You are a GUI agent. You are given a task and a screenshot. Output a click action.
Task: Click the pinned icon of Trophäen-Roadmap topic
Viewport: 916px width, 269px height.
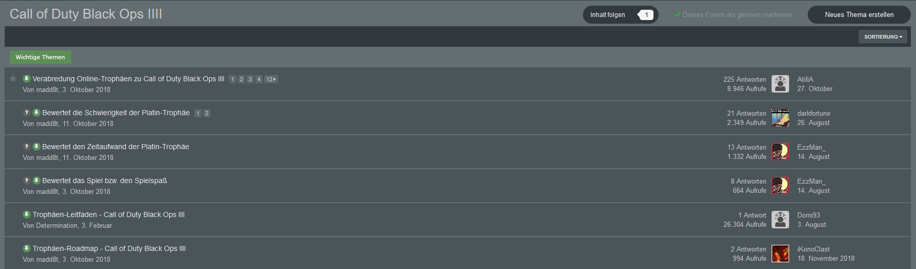(26, 248)
